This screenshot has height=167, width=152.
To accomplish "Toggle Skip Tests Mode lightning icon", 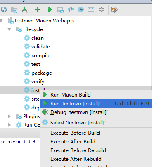I will coord(81,10).
